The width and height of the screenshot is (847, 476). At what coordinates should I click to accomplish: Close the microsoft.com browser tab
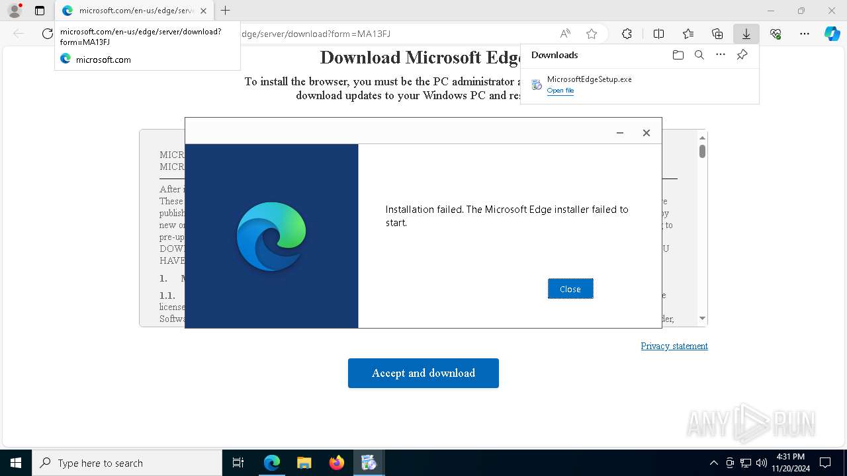tap(203, 11)
